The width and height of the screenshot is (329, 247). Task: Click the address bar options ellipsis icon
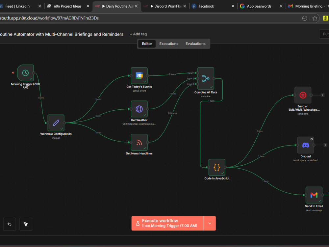click(x=305, y=18)
